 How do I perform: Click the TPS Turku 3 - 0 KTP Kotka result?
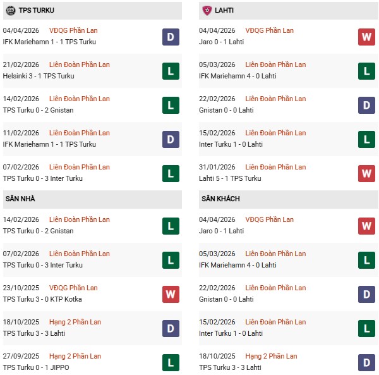[42, 299]
